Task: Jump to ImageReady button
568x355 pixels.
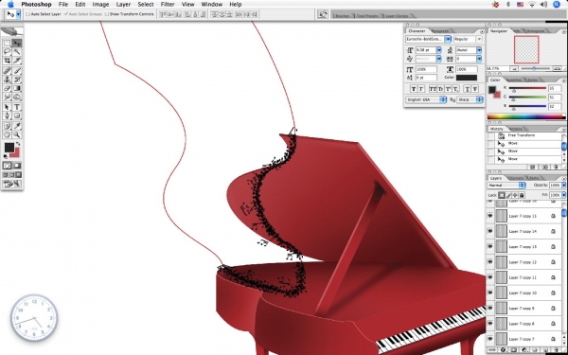Action: [x=12, y=184]
